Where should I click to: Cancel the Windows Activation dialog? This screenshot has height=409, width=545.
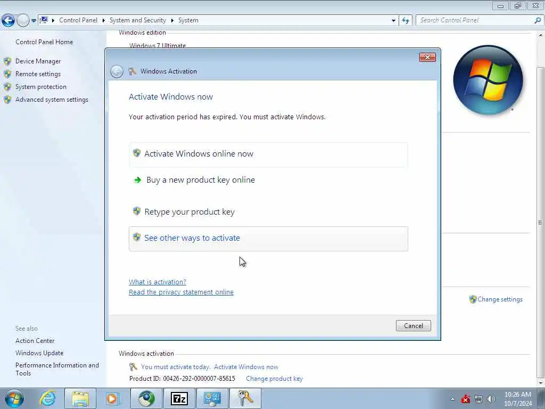(413, 325)
